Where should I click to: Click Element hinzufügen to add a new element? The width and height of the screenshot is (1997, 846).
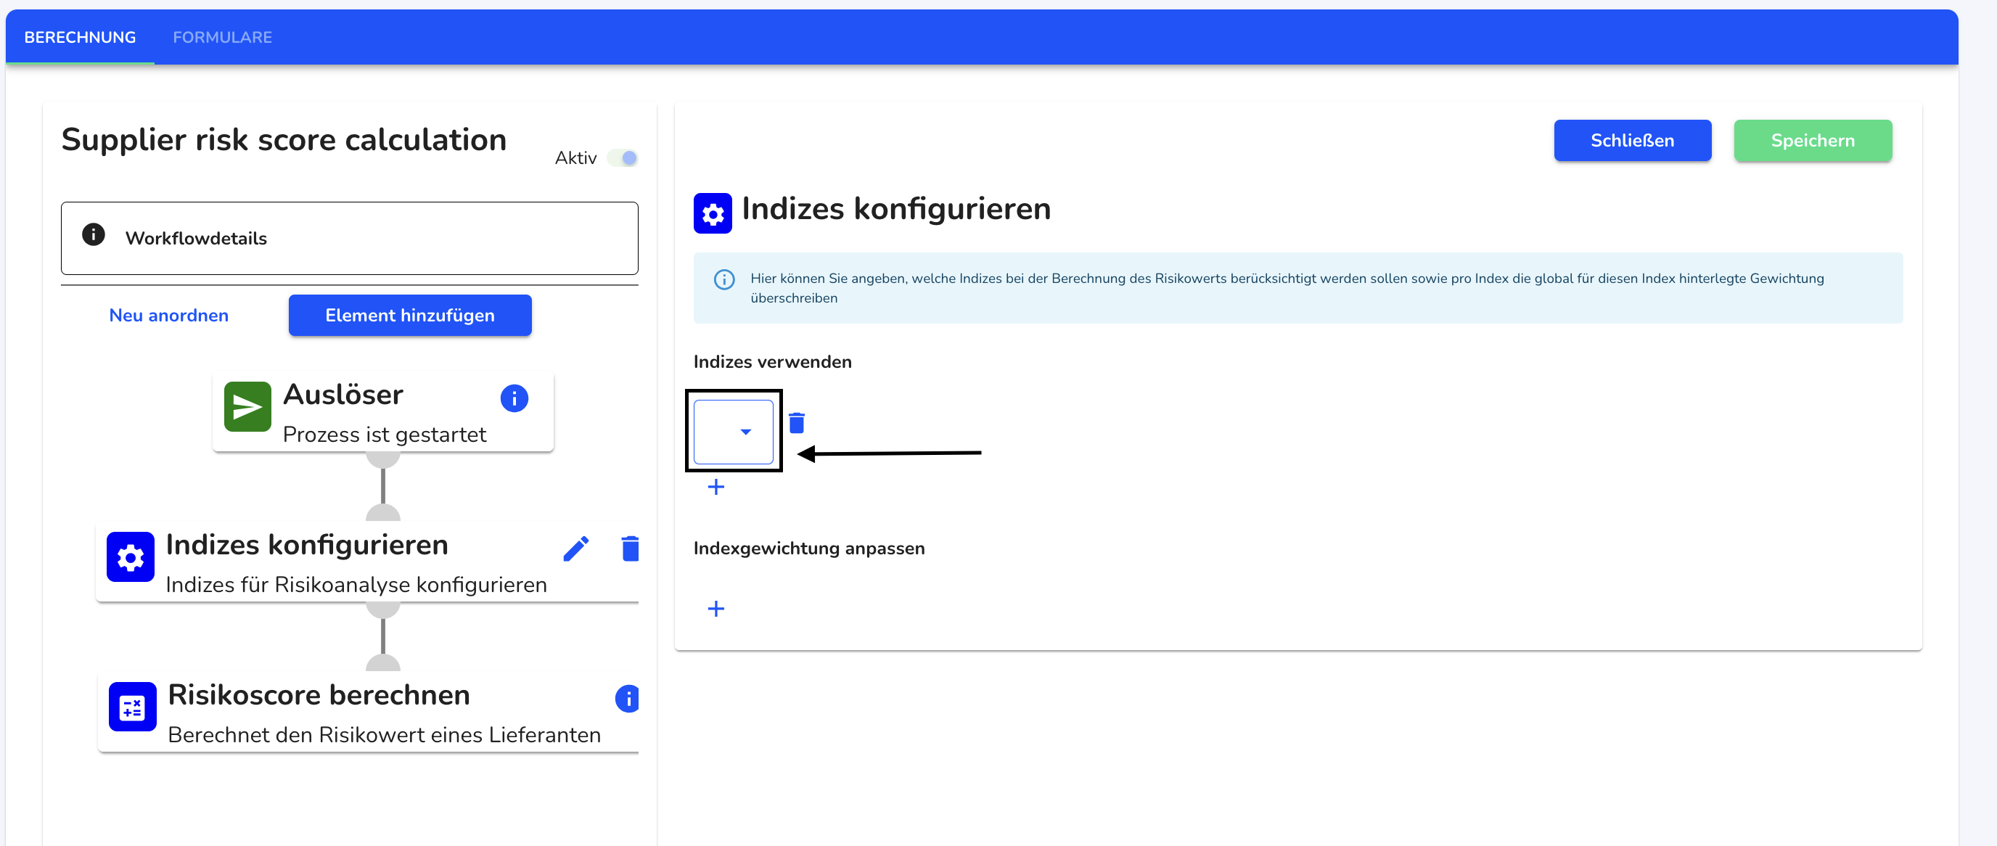(x=410, y=315)
